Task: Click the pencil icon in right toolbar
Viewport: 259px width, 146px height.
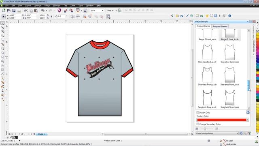Action: click(x=187, y=16)
